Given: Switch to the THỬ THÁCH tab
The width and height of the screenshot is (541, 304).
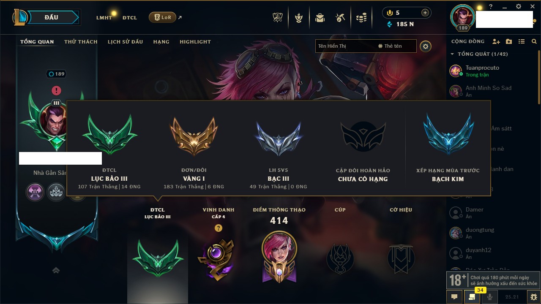Looking at the screenshot, I should pyautogui.click(x=81, y=42).
